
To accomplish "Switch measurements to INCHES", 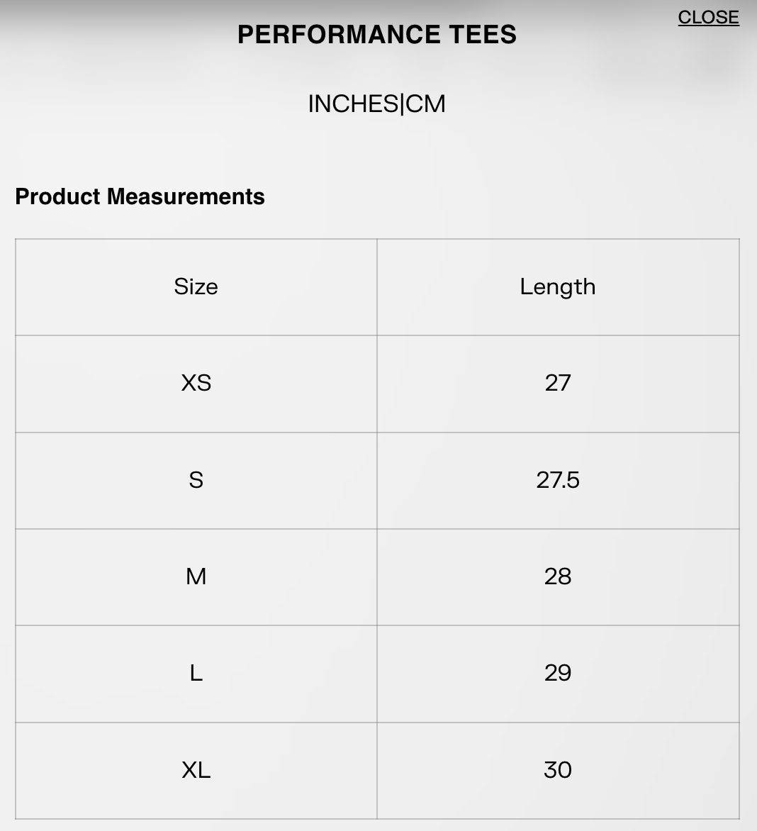I will coord(353,104).
